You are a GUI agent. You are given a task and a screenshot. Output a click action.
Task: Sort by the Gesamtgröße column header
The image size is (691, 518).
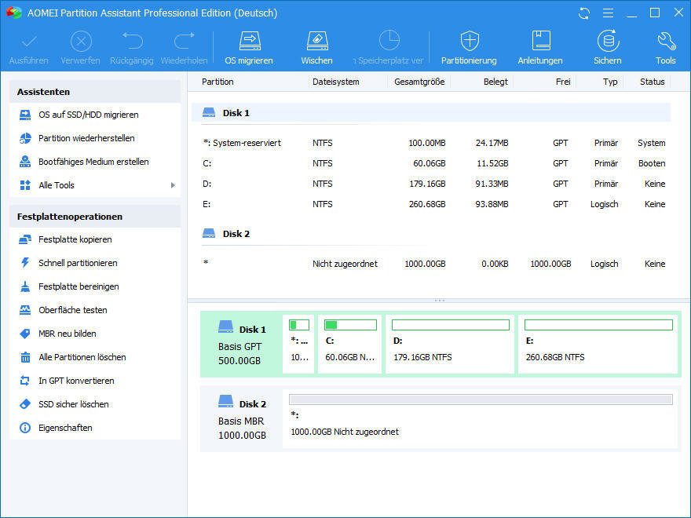point(419,82)
